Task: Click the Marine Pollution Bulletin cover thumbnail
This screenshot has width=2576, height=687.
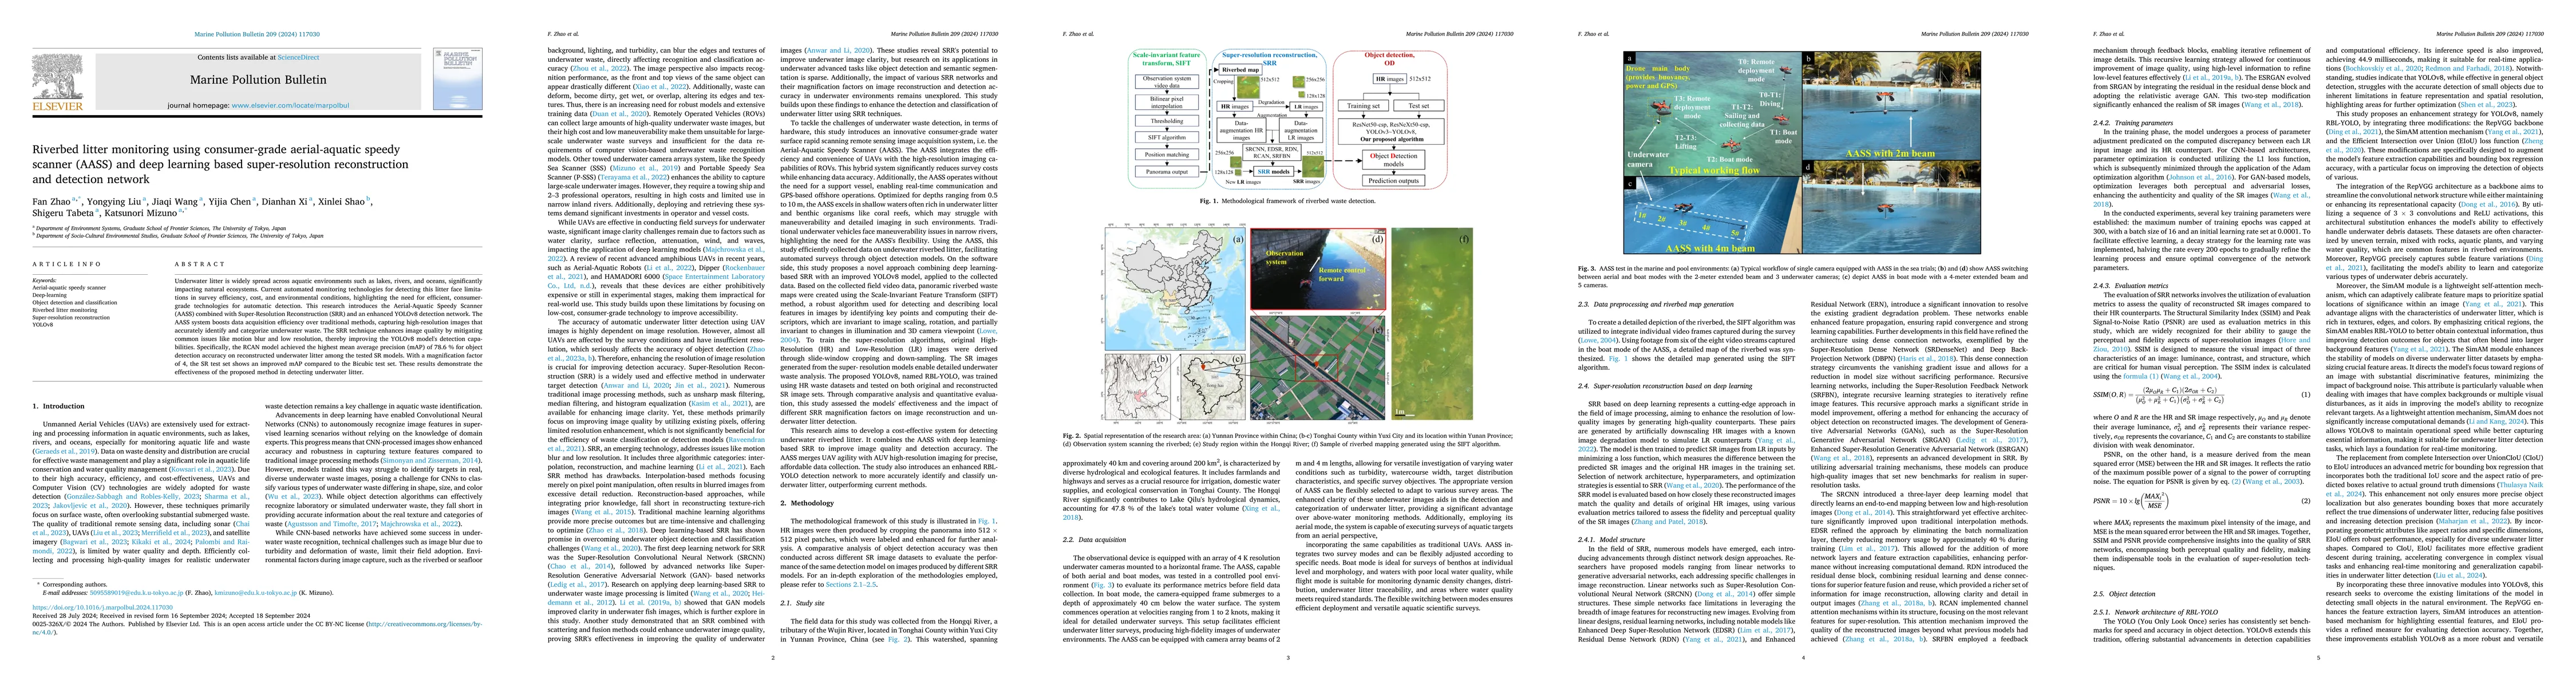Action: 458,78
